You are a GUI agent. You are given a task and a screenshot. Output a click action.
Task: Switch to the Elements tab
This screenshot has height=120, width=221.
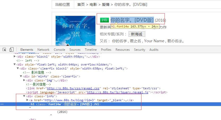(x=27, y=50)
